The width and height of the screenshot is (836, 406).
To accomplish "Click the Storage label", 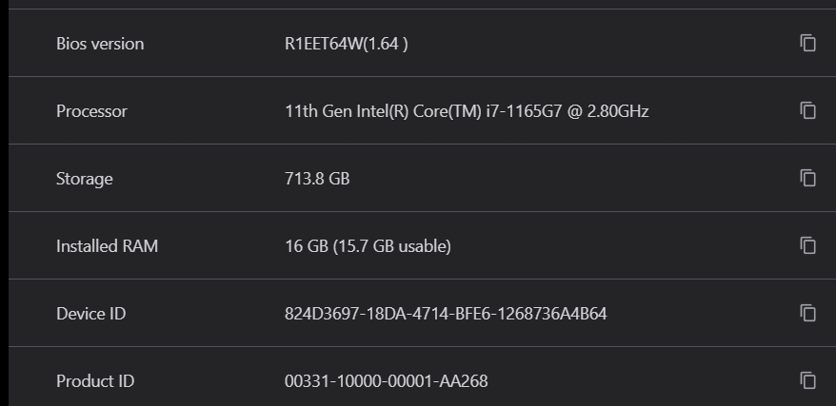I will coord(84,179).
